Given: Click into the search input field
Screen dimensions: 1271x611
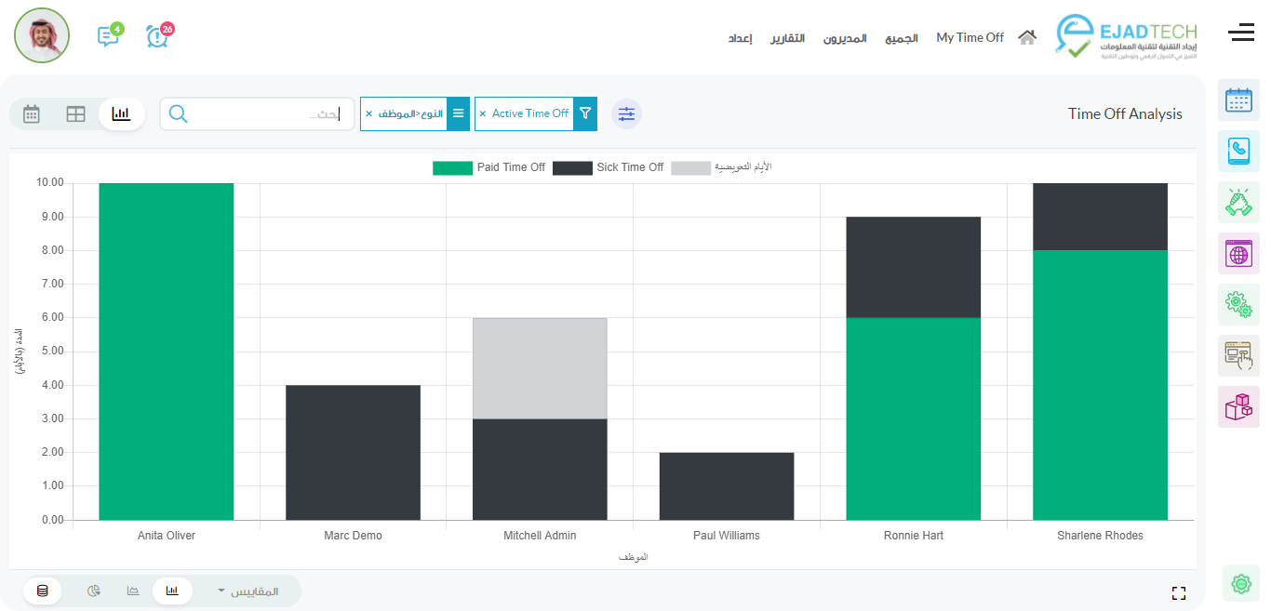Looking at the screenshot, I should [x=265, y=114].
